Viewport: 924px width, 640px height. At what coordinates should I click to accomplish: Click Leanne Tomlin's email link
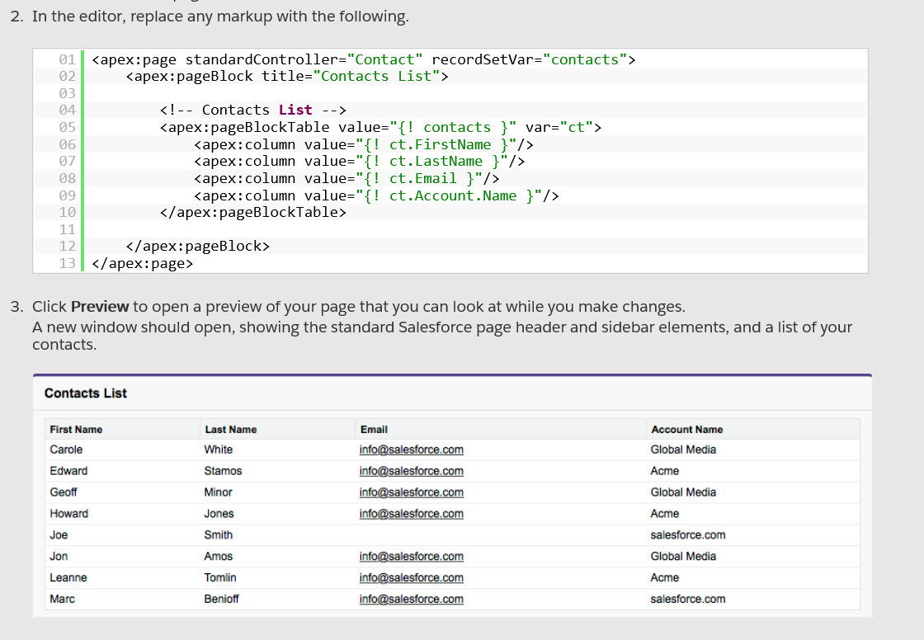pos(411,578)
